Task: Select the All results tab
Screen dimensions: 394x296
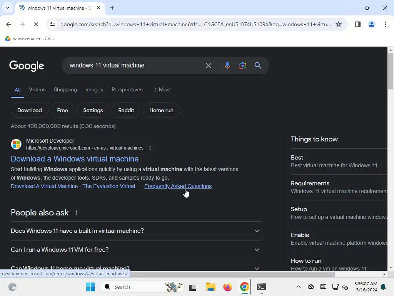Action: tap(17, 90)
